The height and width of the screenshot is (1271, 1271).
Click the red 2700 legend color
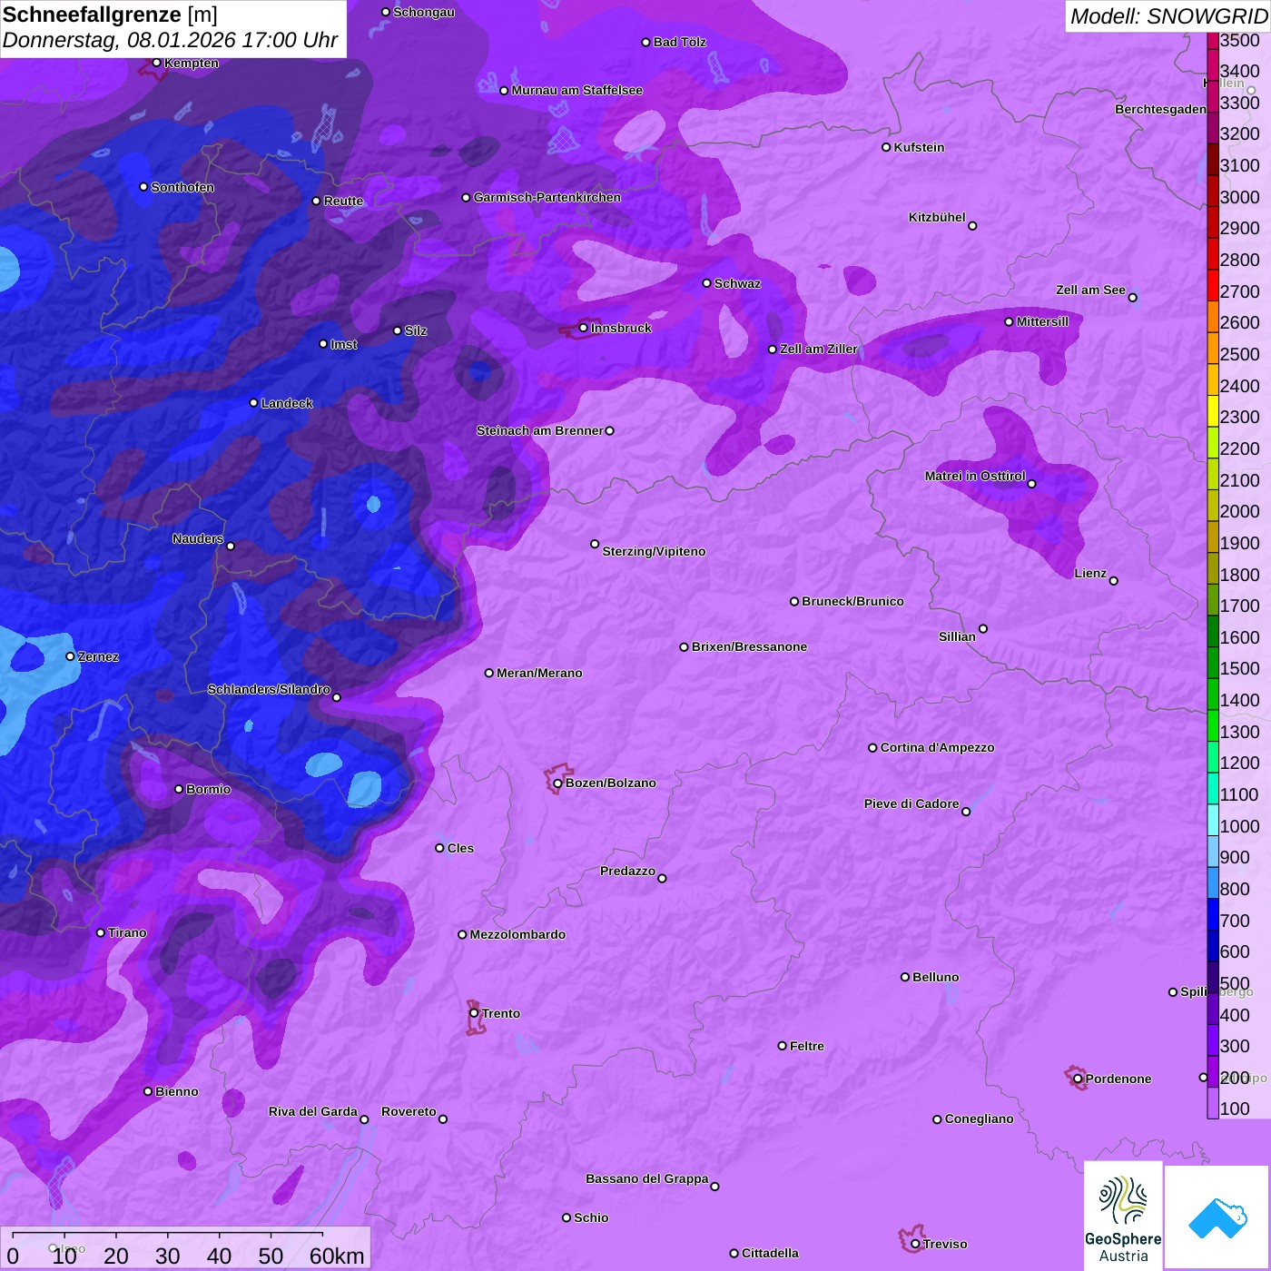[x=1213, y=285]
